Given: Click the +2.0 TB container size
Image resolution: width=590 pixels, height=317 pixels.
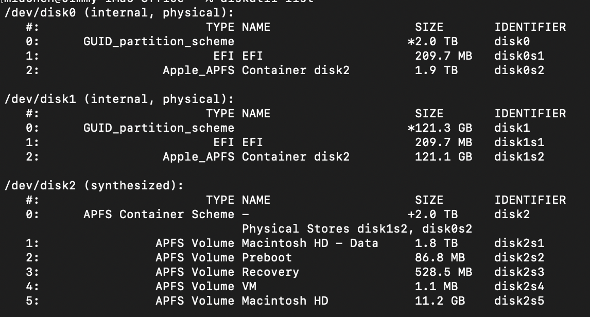Looking at the screenshot, I should [x=432, y=215].
